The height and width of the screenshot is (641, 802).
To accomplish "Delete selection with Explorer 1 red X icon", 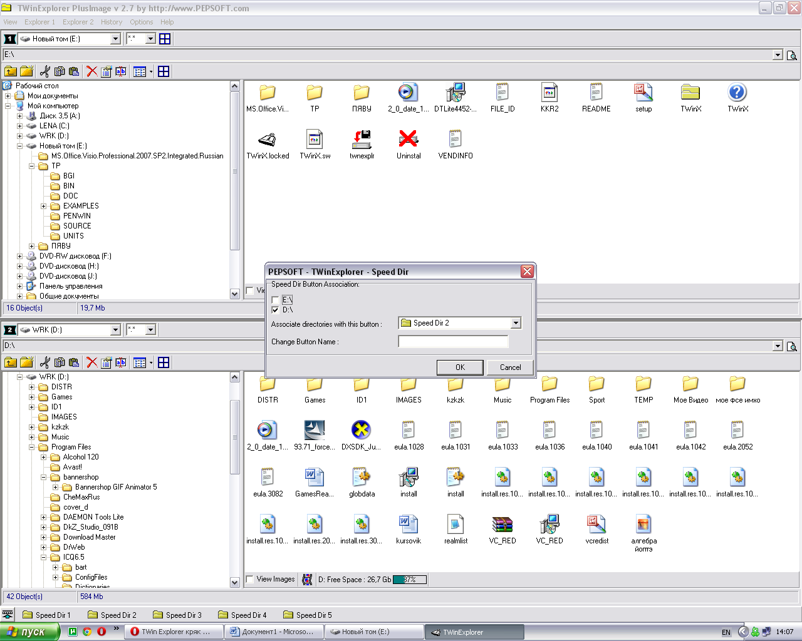I will click(x=92, y=71).
